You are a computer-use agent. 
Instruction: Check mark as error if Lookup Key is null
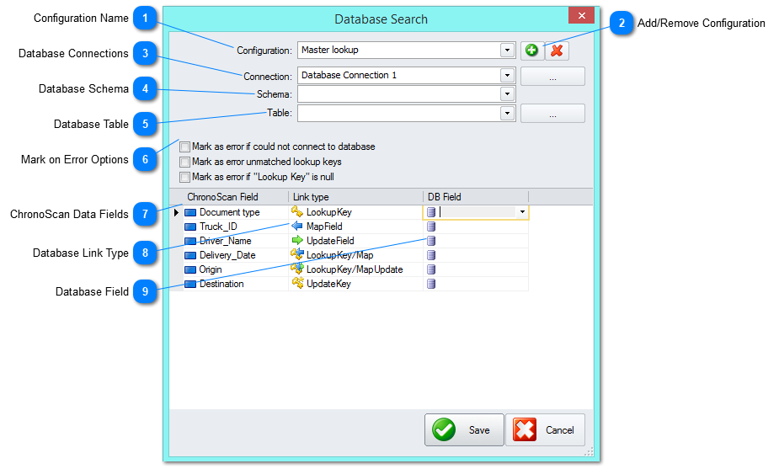[x=184, y=177]
